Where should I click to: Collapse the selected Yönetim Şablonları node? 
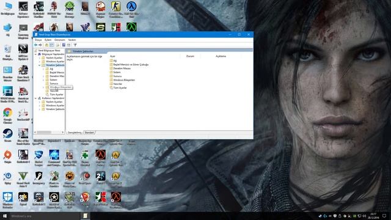[39, 65]
